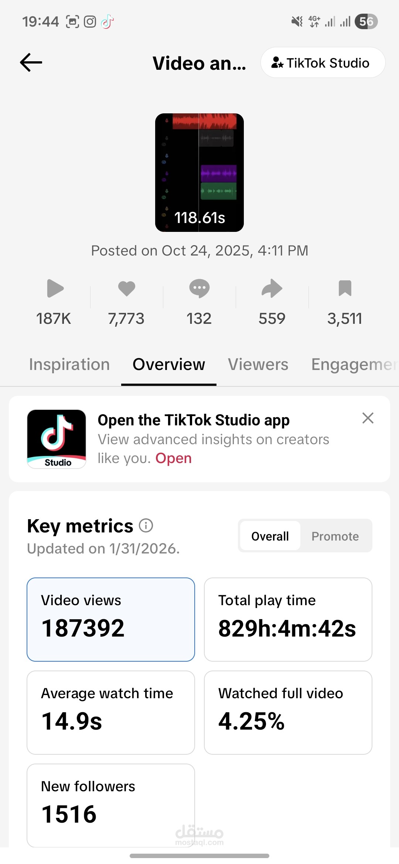The width and height of the screenshot is (399, 864).
Task: Switch to the Inspiration tab
Action: [69, 364]
